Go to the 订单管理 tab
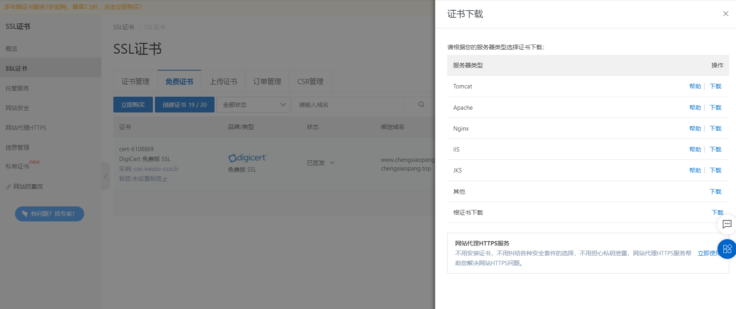Viewport: 736px width, 309px height. (267, 81)
